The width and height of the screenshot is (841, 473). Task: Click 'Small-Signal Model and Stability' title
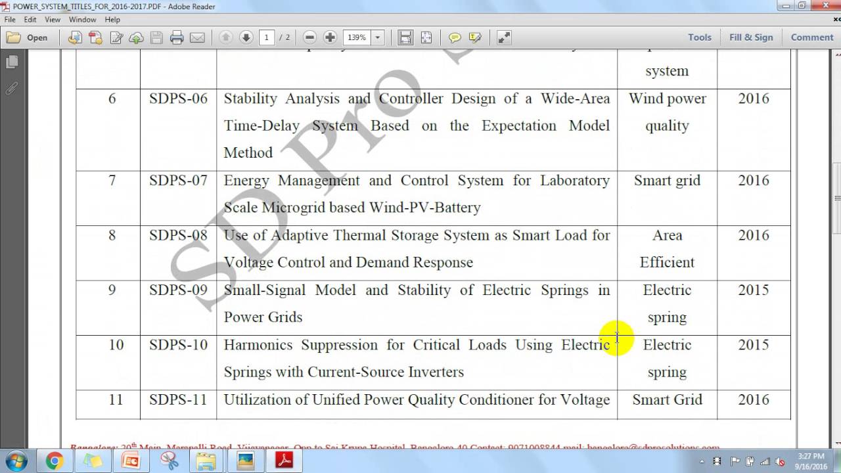tap(340, 290)
